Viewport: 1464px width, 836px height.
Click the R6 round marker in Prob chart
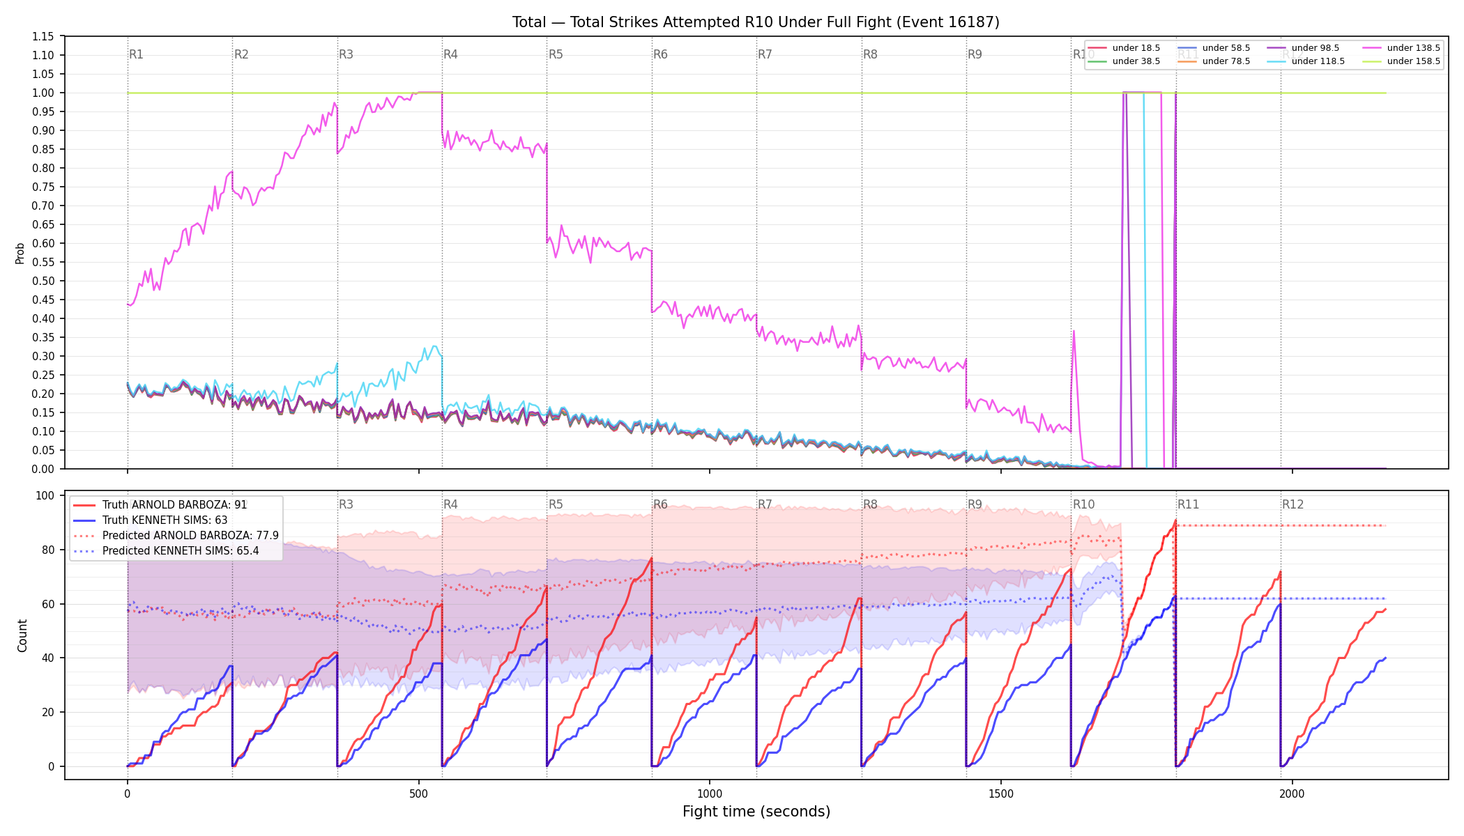(x=660, y=54)
